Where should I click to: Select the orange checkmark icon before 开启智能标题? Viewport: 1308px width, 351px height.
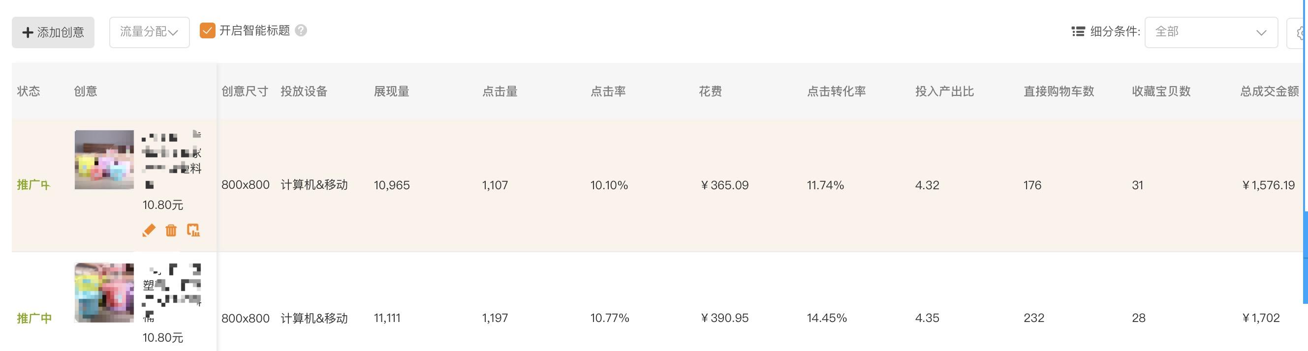(x=207, y=31)
